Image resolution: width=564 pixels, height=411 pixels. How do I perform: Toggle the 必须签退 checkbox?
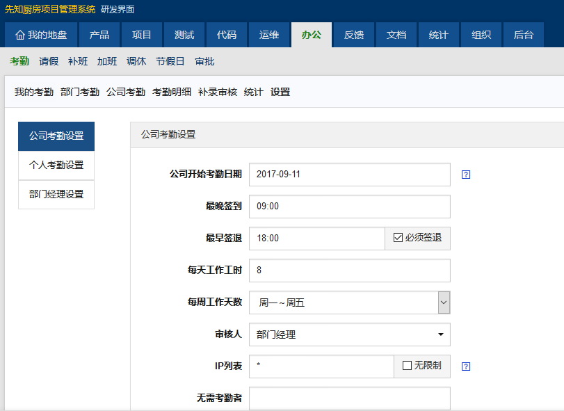pyautogui.click(x=398, y=238)
